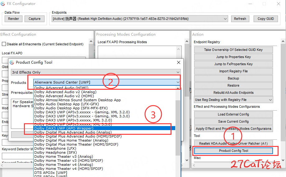Click Apply Effect and Processing Modes Configurations
Screen dimensions: 286x177
[x=233, y=129]
